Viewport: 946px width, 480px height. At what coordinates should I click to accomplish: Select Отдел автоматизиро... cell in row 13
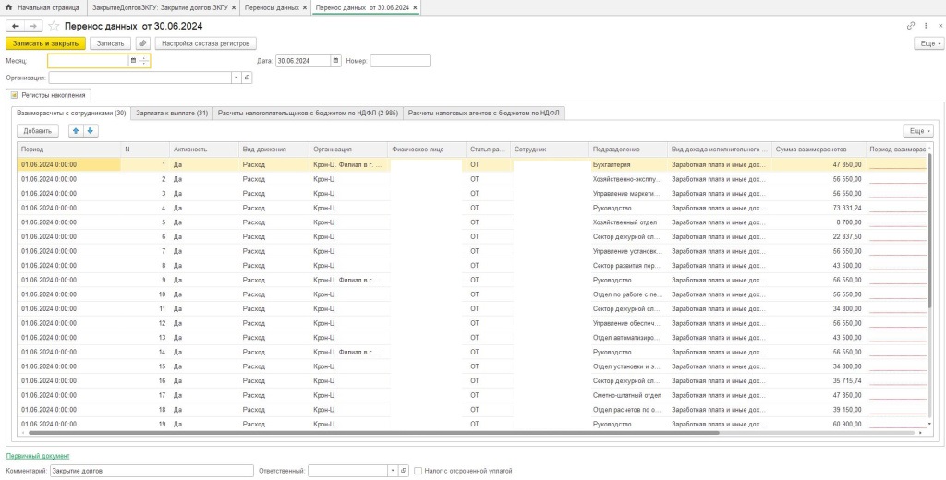click(627, 338)
